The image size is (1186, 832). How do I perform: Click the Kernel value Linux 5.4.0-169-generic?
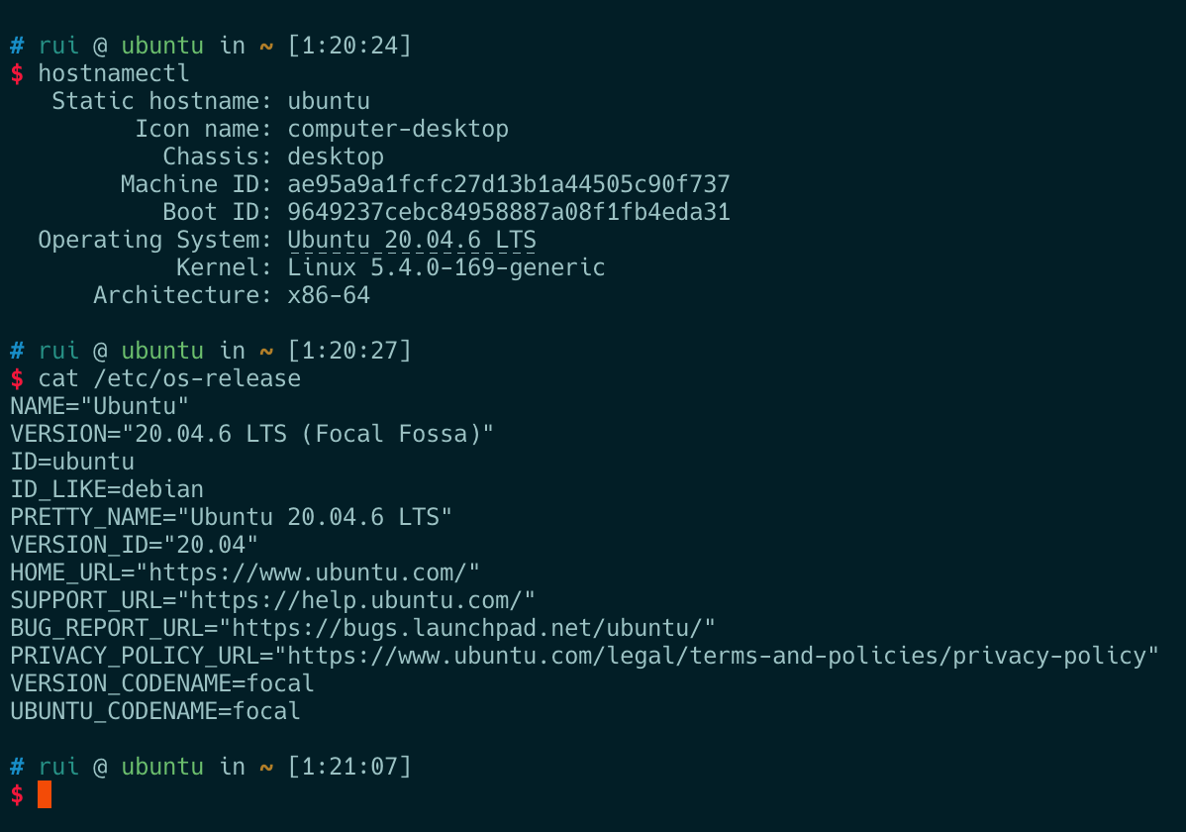point(446,267)
